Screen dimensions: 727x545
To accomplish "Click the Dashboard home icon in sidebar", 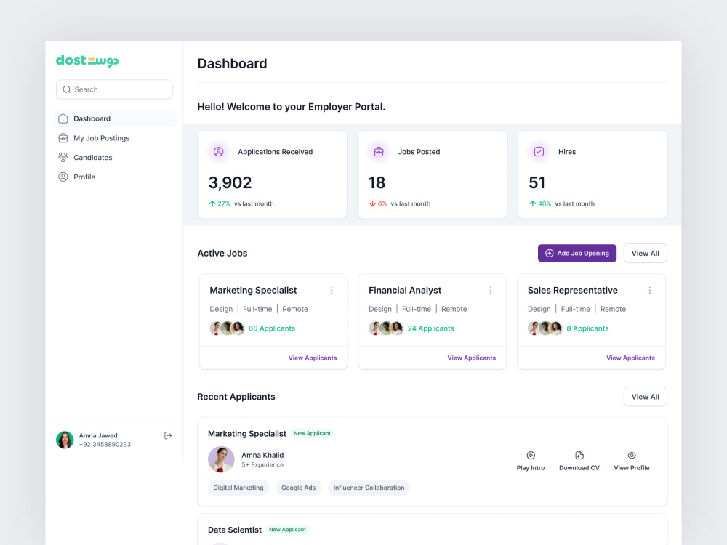I will point(63,118).
